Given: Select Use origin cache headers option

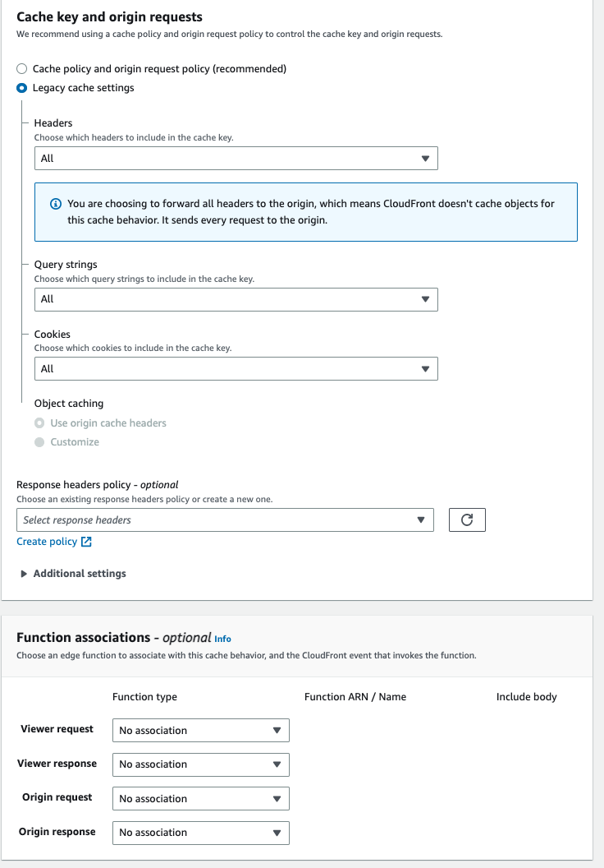Looking at the screenshot, I should tap(38, 422).
